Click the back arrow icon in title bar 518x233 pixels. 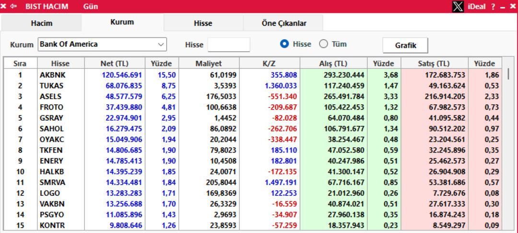(x=13, y=6)
